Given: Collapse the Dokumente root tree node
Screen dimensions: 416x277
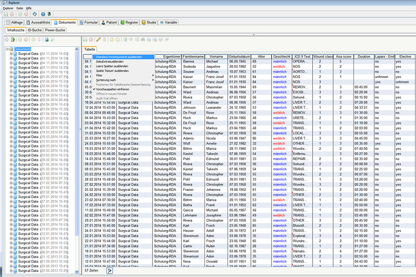Looking at the screenshot, I should [7, 49].
